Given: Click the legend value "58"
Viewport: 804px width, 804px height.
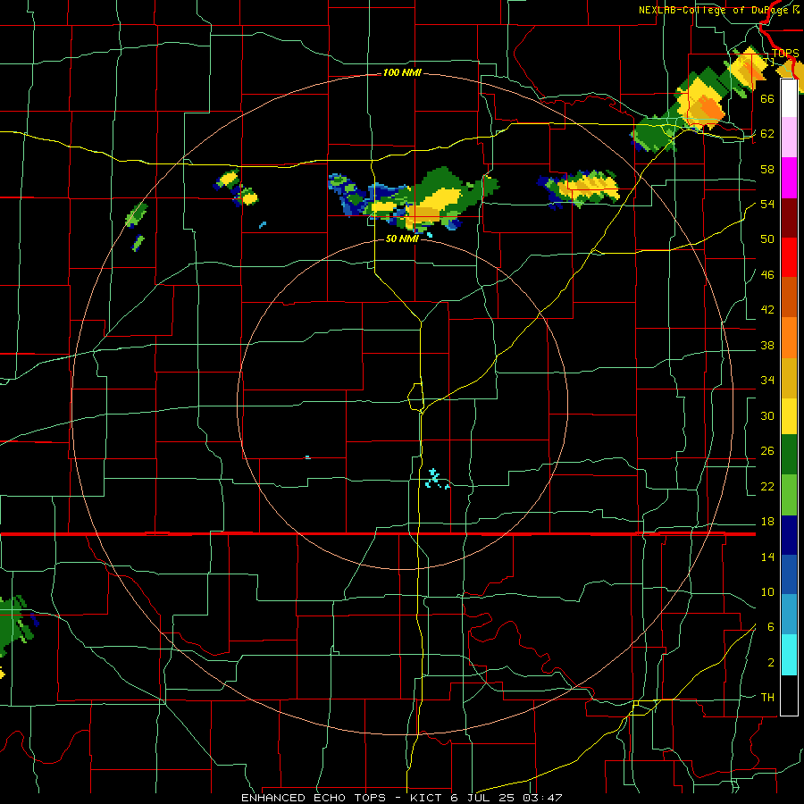Looking at the screenshot, I should click(767, 169).
